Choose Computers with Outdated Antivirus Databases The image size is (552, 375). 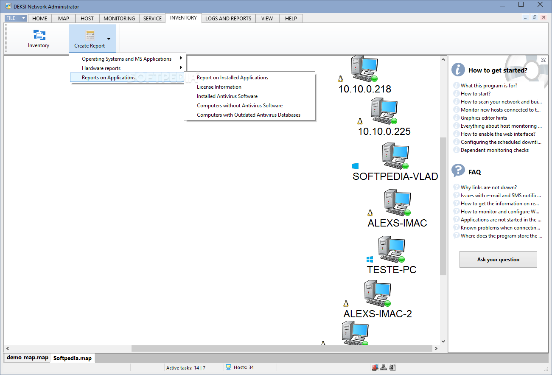point(249,115)
